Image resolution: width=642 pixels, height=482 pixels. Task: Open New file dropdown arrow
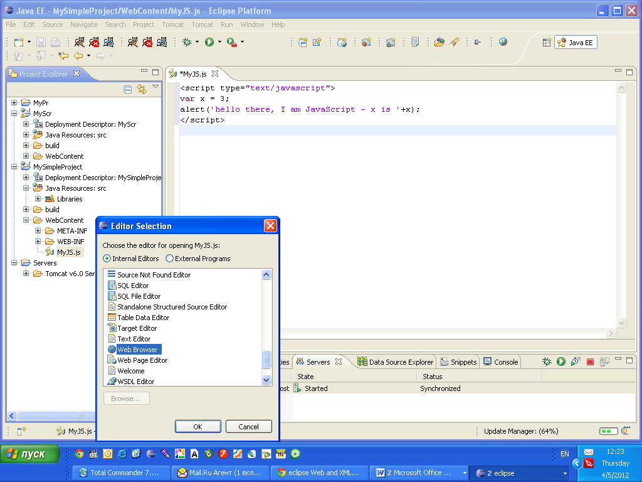click(29, 42)
